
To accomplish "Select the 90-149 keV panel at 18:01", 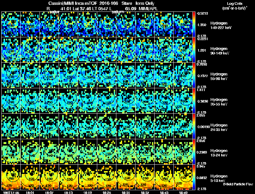I will tap(30, 50).
